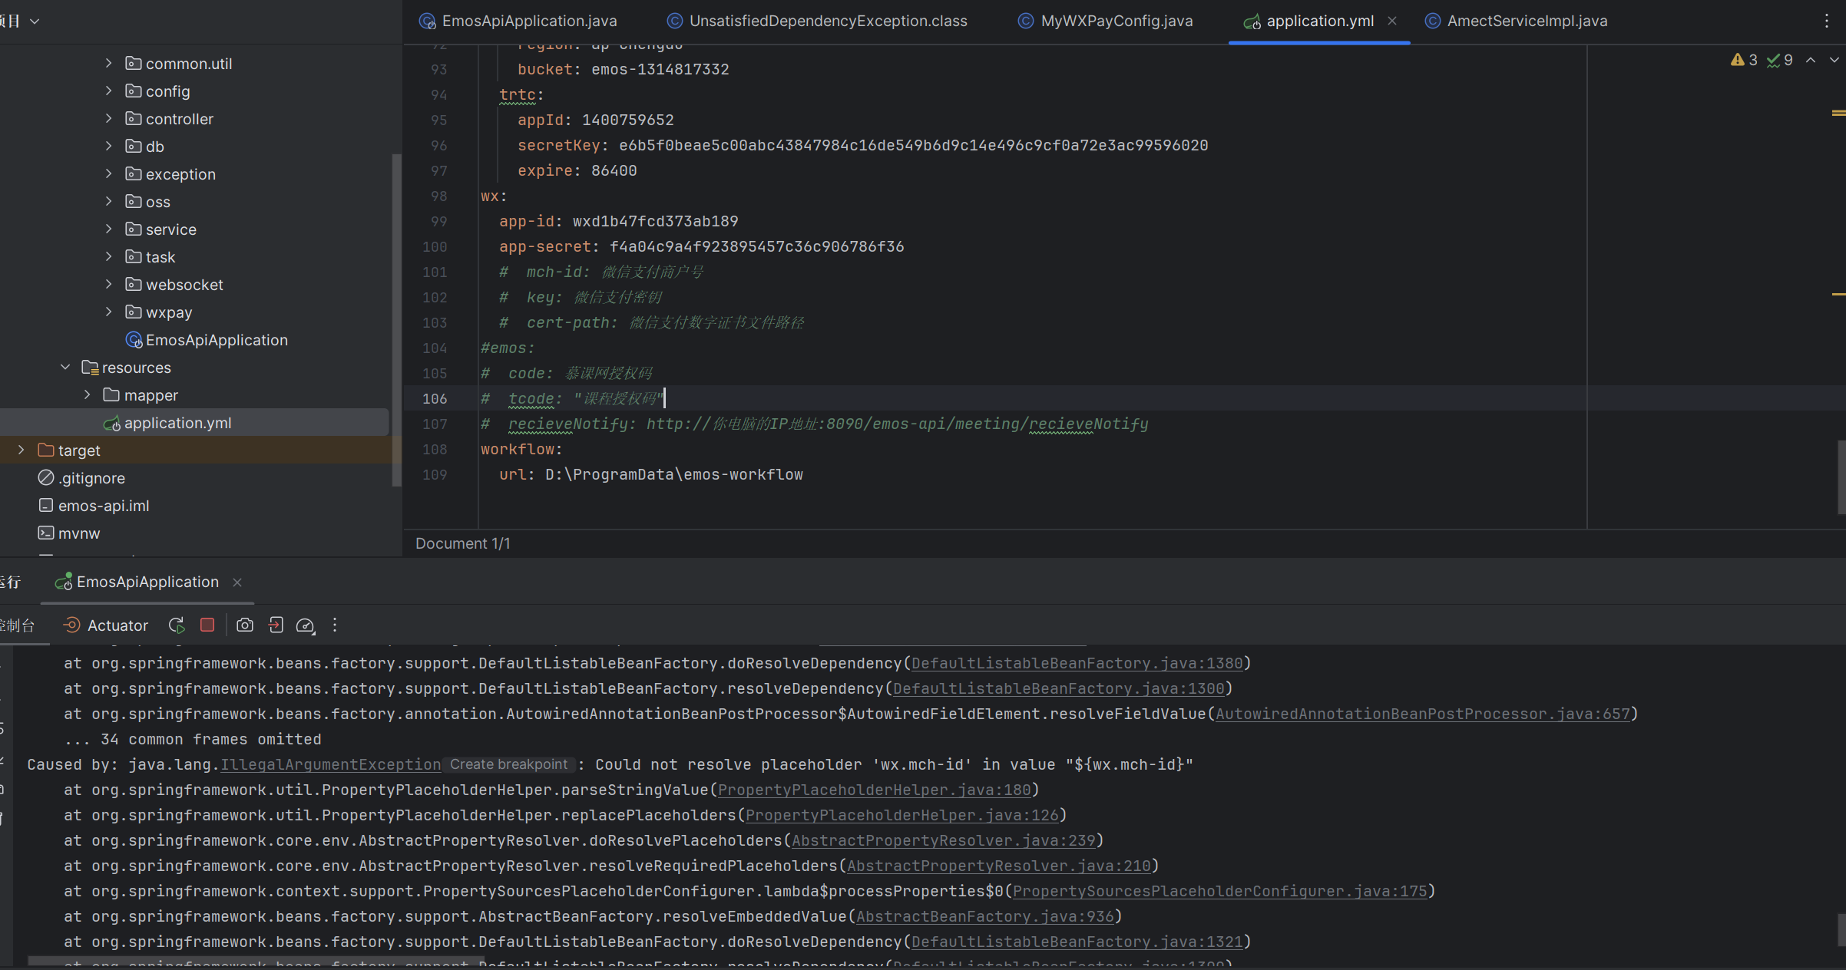The width and height of the screenshot is (1846, 970).
Task: Open the Actuator tab in run panel
Action: 105,625
